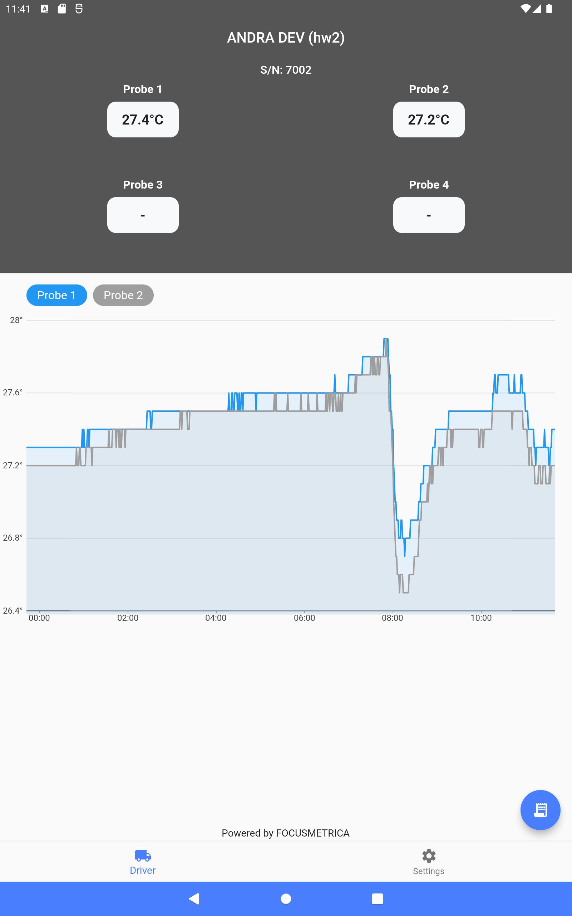Tap the battery status bar icon
The width and height of the screenshot is (572, 916).
point(549,9)
